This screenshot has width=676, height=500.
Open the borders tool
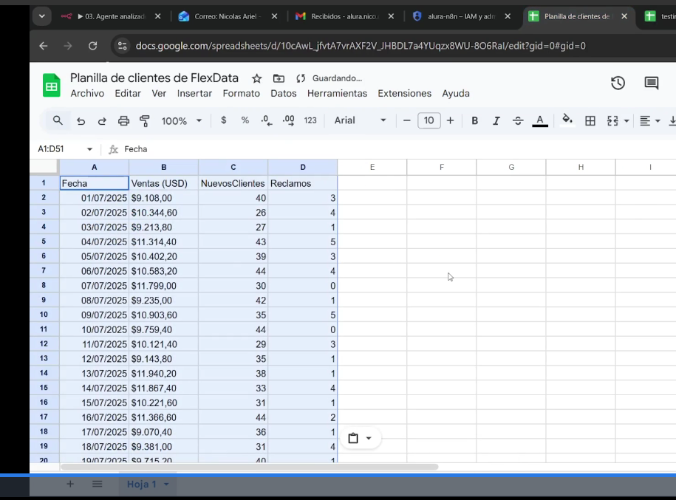(x=590, y=120)
